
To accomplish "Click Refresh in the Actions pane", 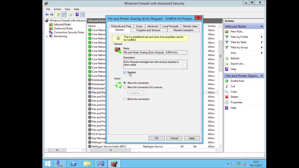I will tap(235, 58).
